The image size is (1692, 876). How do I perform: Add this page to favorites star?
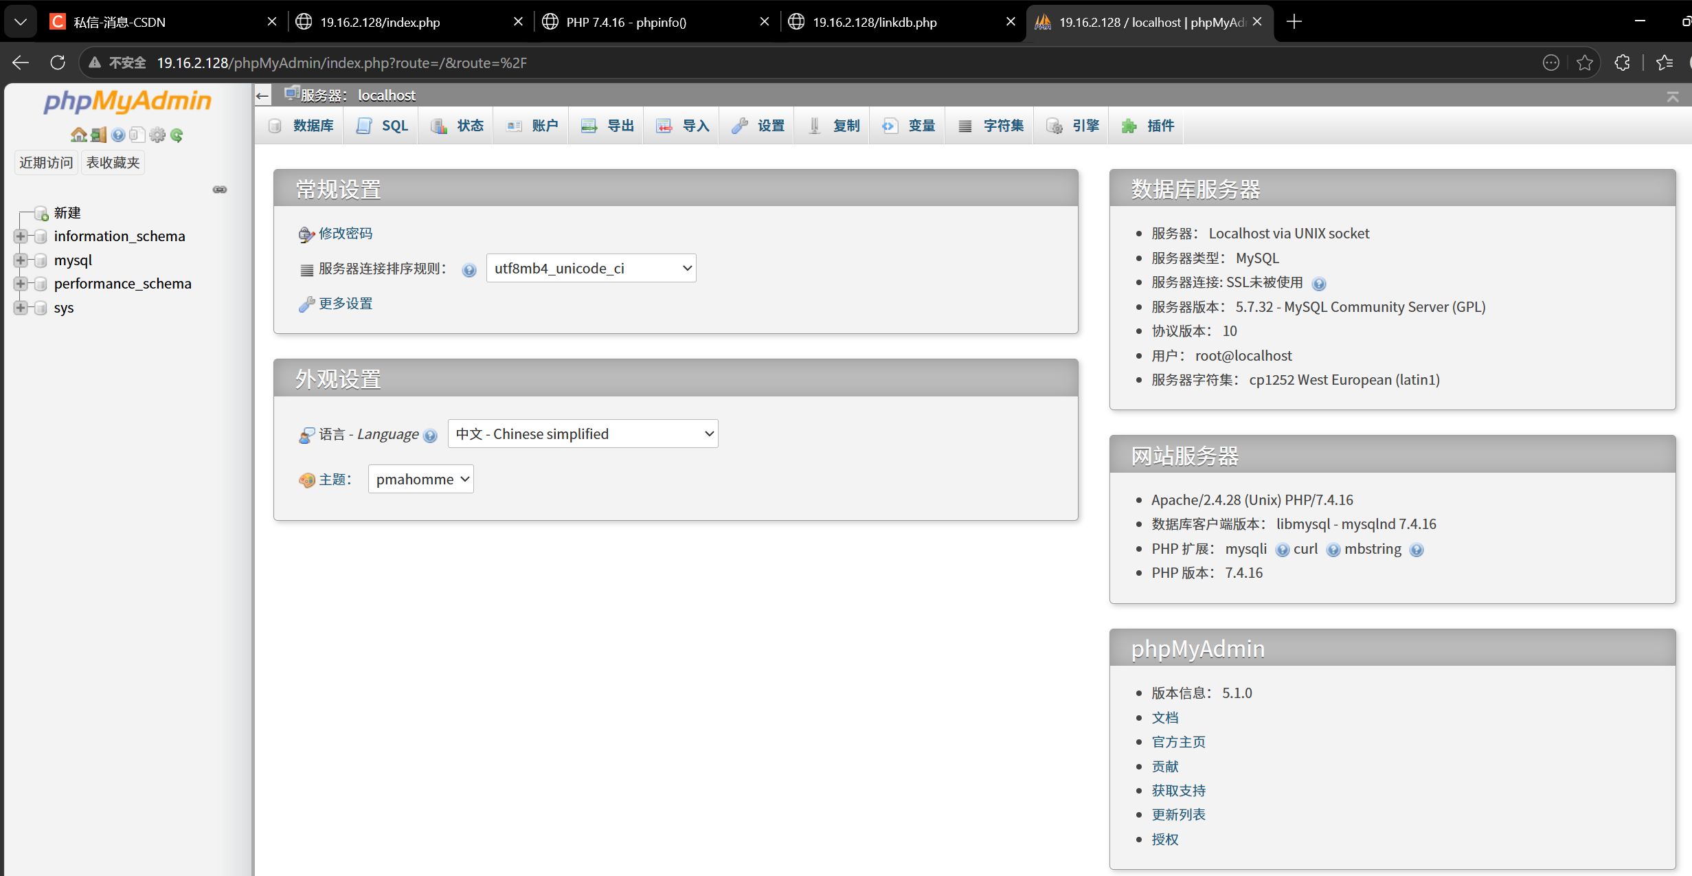[1585, 63]
